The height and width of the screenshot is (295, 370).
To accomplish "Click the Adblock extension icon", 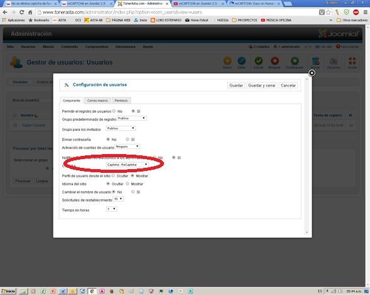I will [x=356, y=13].
